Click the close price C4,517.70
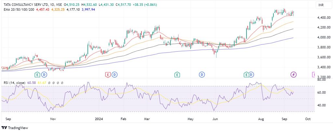This screenshot has height=131, width=333. point(123,5)
